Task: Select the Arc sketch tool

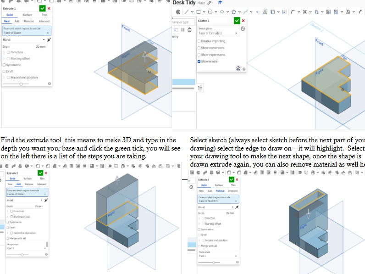Action: (x=222, y=11)
